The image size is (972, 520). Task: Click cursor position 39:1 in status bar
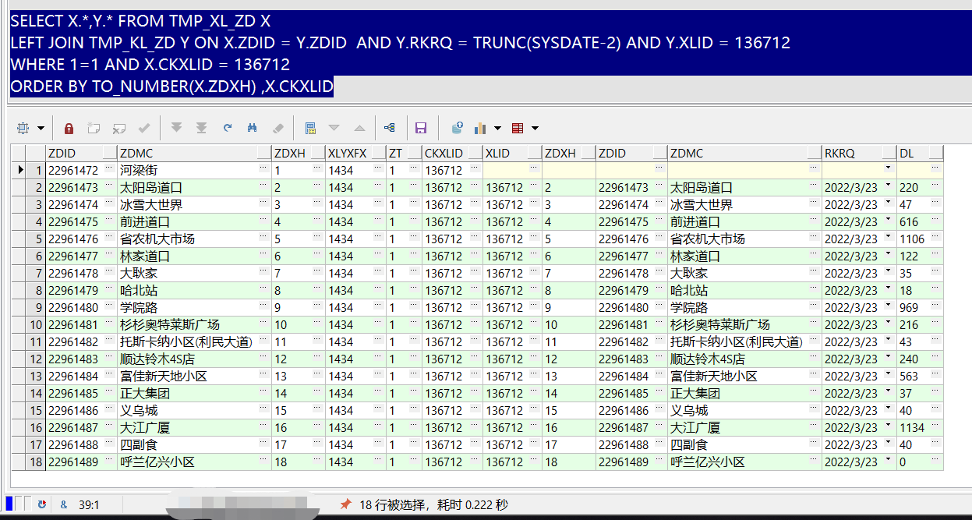point(89,504)
